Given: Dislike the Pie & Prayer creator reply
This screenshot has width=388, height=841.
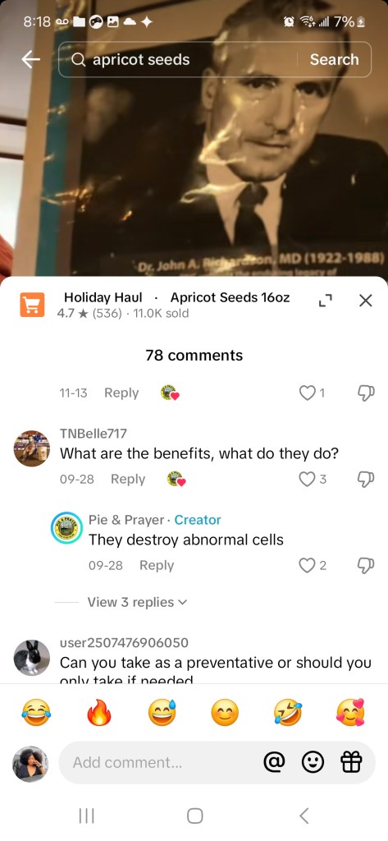Looking at the screenshot, I should coord(365,565).
